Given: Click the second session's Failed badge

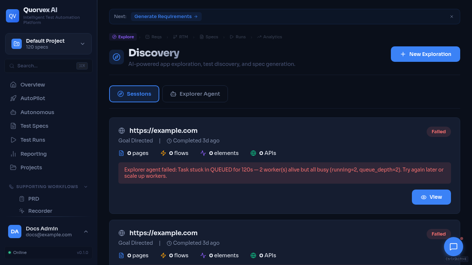Looking at the screenshot, I should click(x=439, y=234).
